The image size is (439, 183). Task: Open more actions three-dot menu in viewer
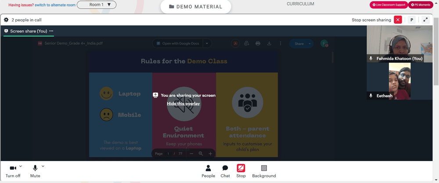pyautogui.click(x=280, y=43)
